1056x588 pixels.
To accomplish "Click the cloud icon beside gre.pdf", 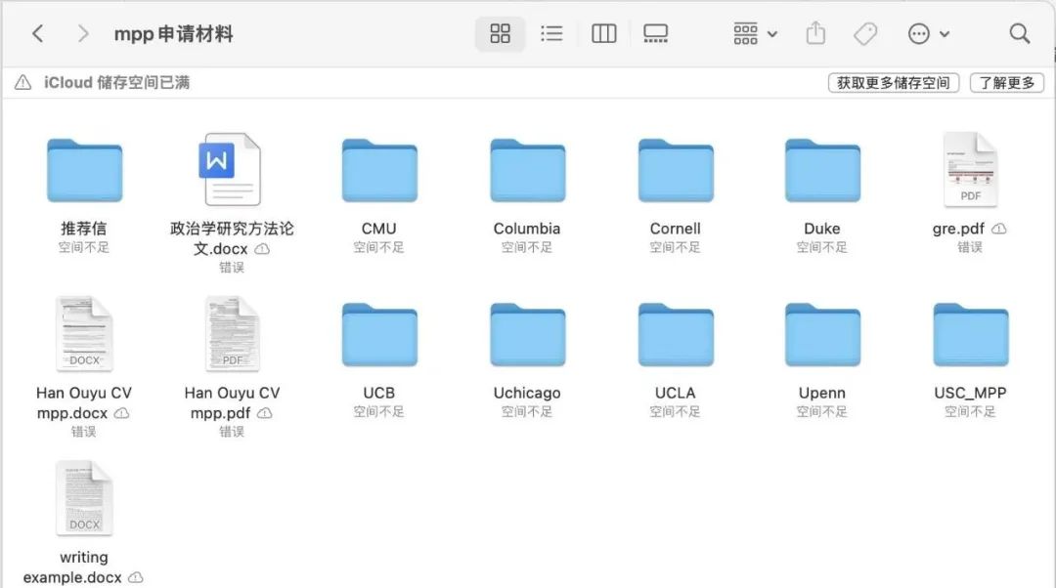I will point(999,229).
